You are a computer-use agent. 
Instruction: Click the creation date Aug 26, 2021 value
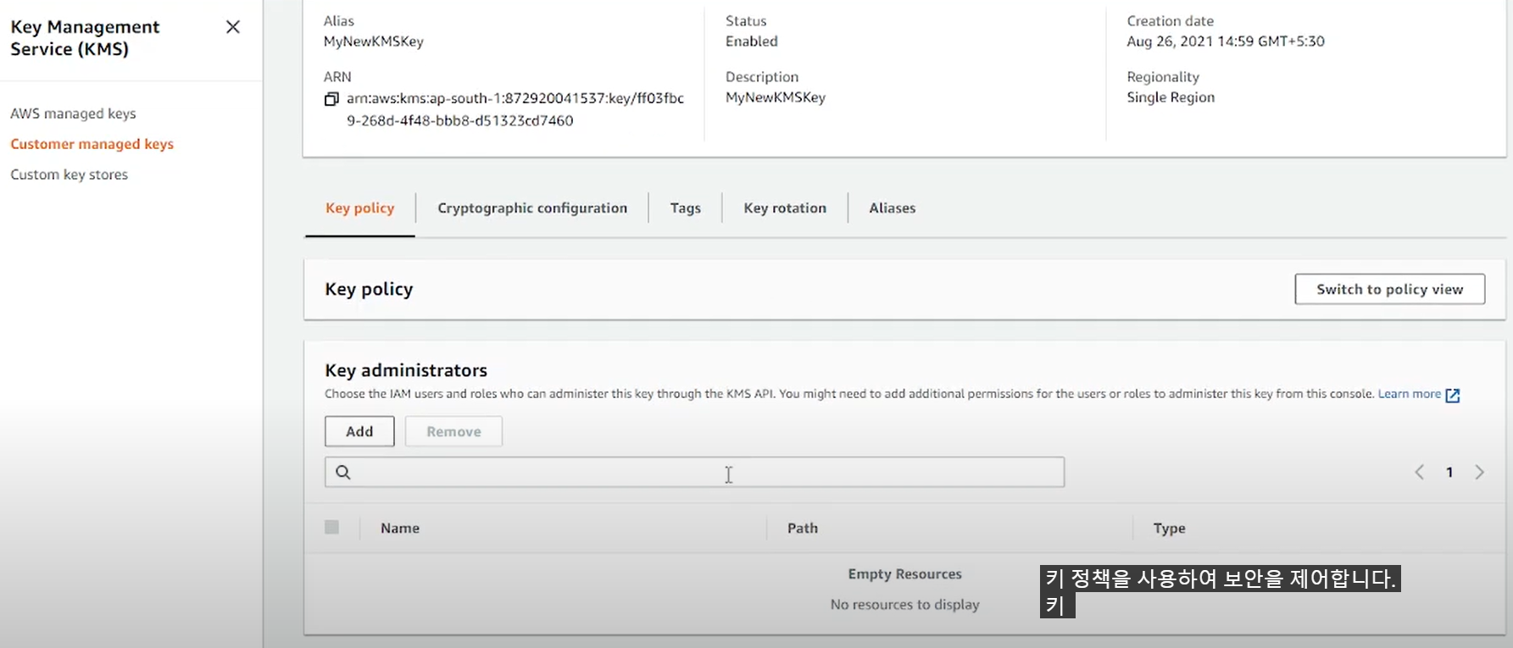tap(1226, 41)
